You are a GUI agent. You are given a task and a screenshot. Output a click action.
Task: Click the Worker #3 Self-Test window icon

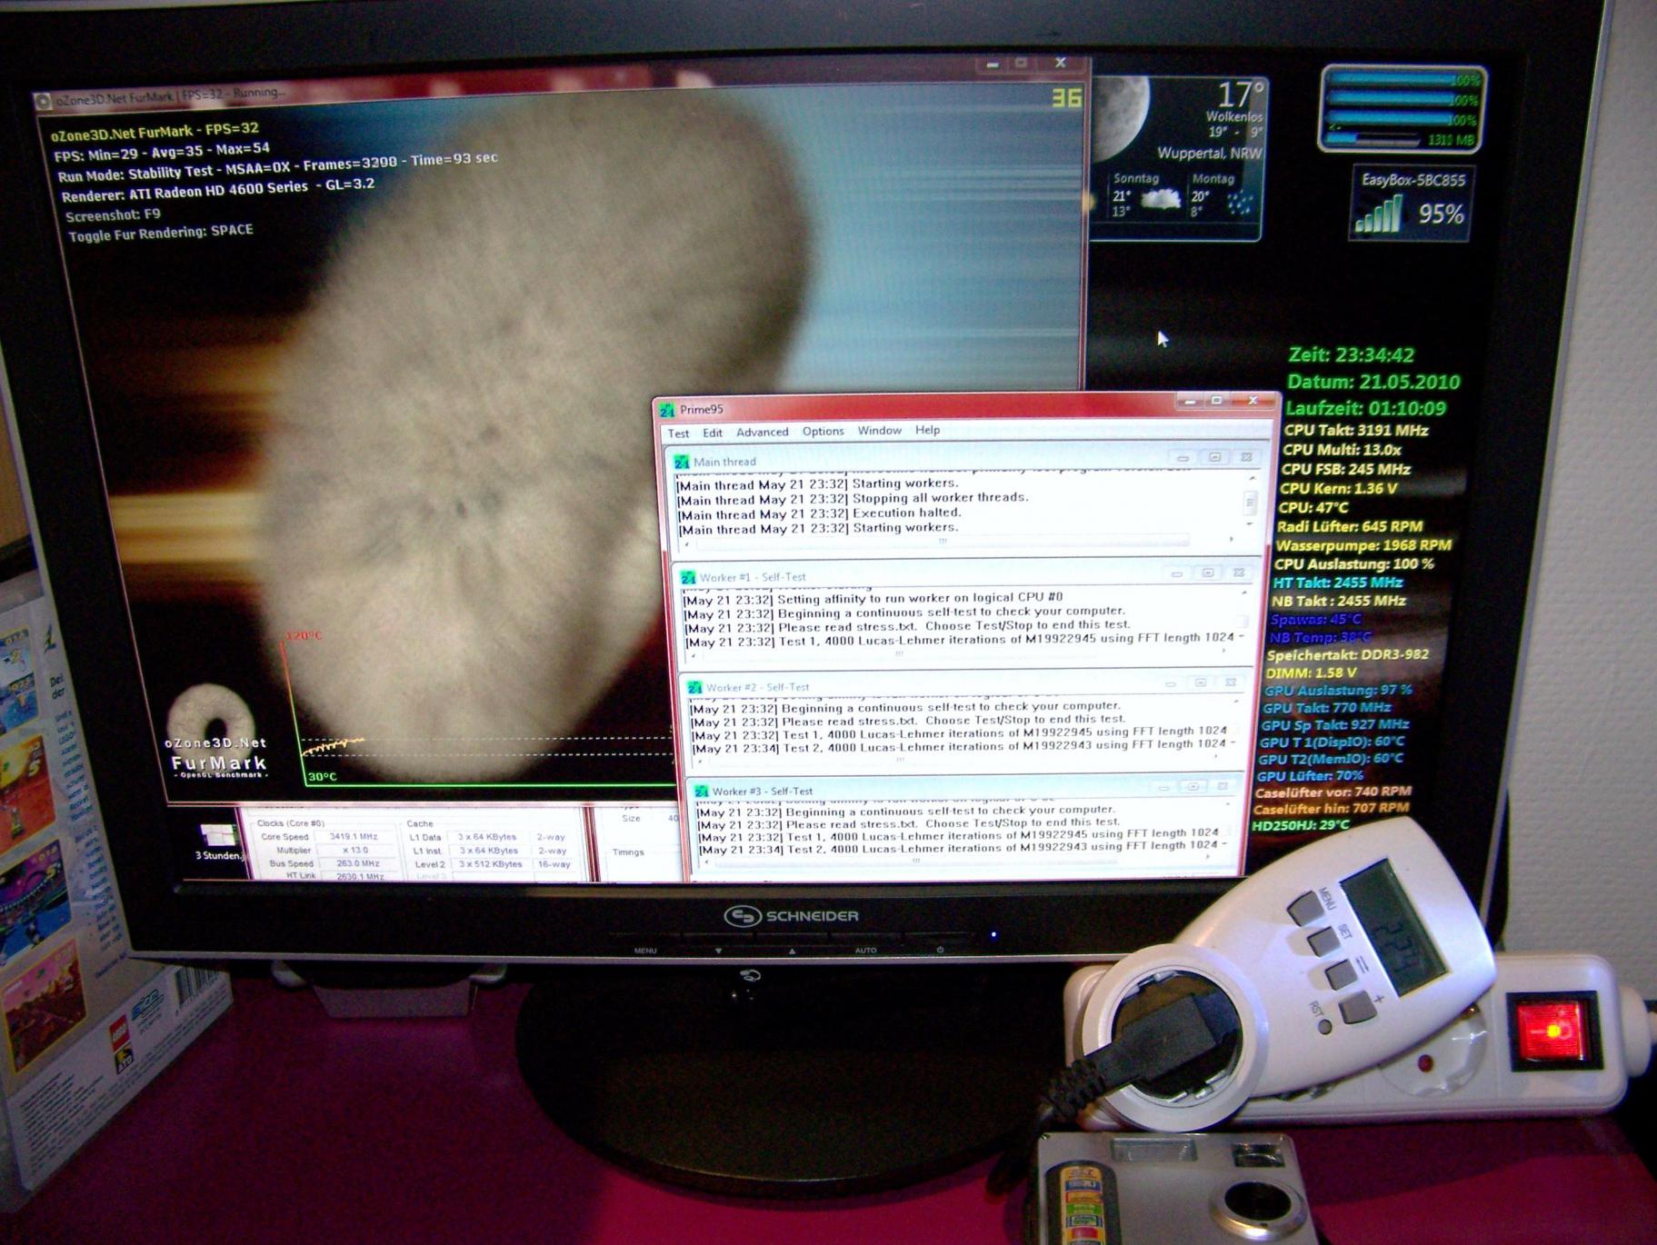[701, 792]
